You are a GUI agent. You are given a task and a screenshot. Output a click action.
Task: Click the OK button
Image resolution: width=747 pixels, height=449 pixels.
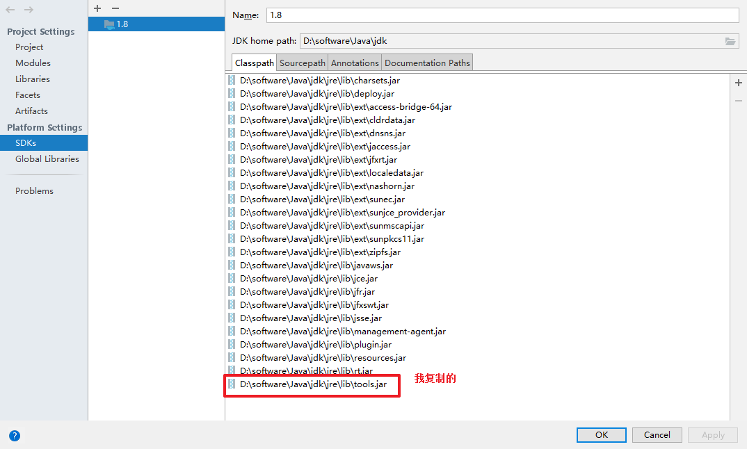[601, 434]
